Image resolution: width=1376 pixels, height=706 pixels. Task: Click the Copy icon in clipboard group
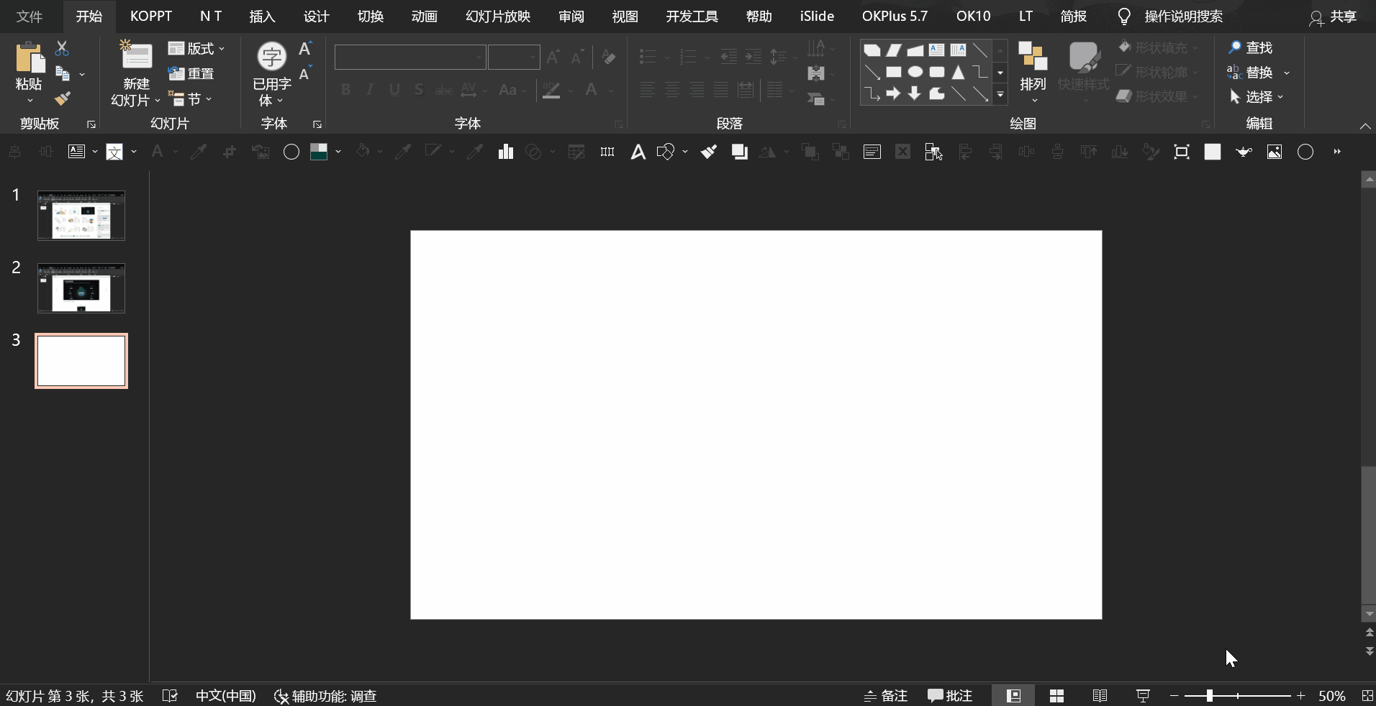[x=63, y=73]
